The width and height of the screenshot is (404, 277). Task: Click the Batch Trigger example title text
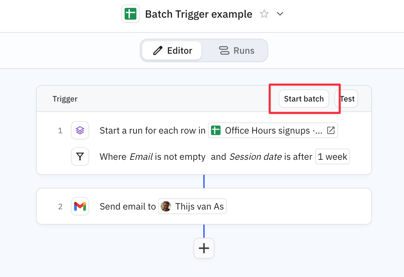click(199, 14)
